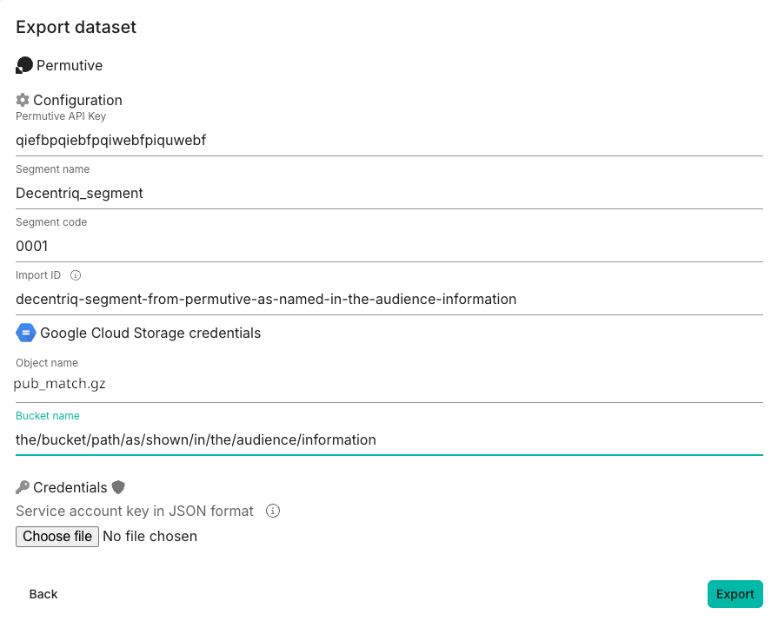Click the Google Cloud Storage credentials label
The width and height of the screenshot is (778, 634).
pos(150,333)
